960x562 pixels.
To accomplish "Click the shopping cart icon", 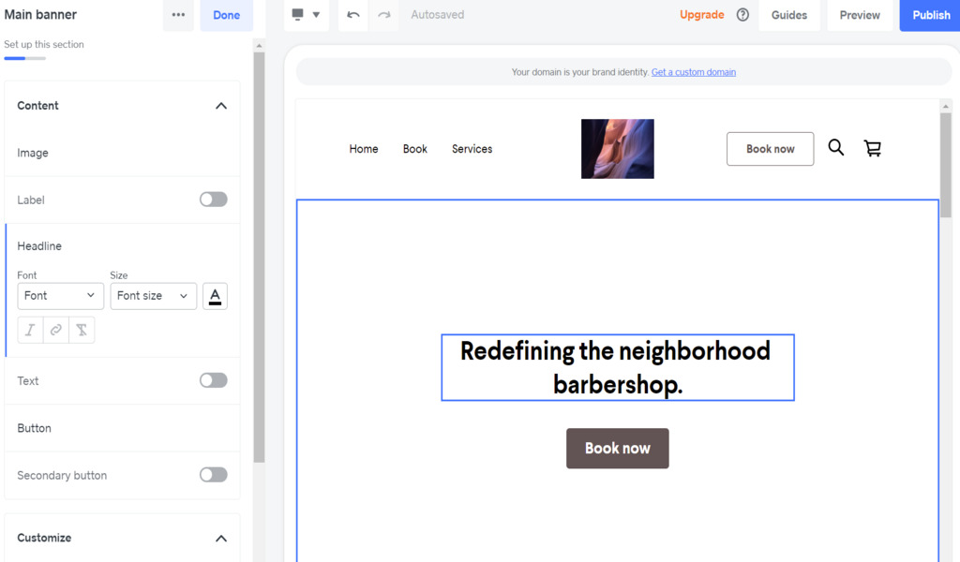I will point(873,148).
